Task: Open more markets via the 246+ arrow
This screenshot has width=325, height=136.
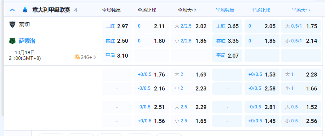Action: [95, 57]
